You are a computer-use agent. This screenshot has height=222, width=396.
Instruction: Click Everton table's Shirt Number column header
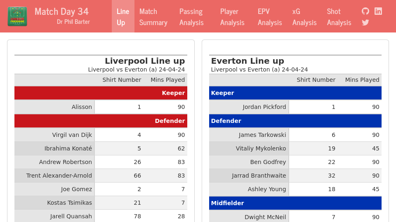(x=316, y=80)
